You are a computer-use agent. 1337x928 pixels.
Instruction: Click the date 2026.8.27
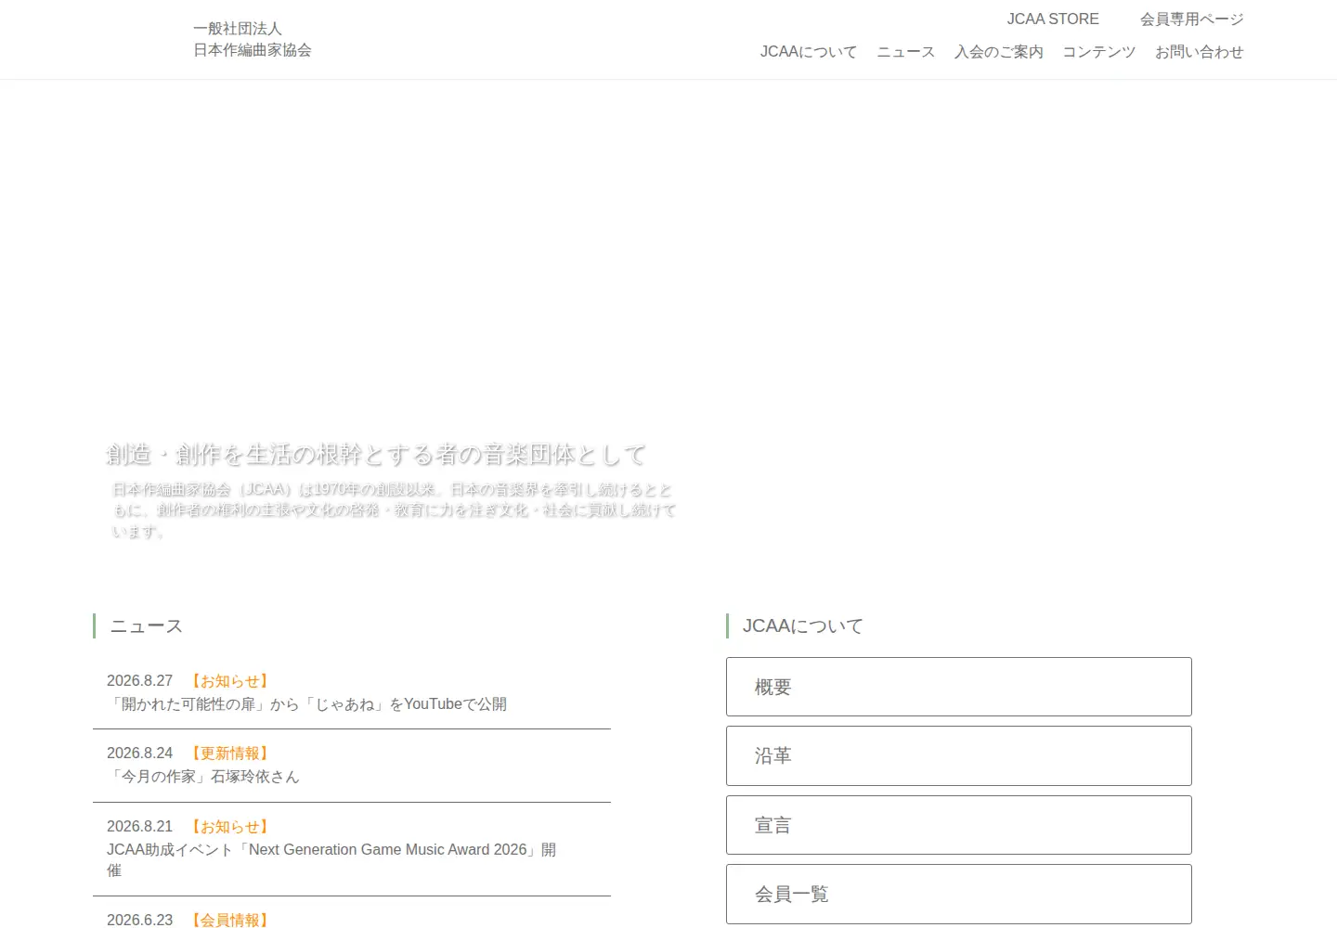pos(140,681)
